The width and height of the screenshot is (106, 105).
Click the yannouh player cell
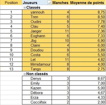tap(37, 12)
